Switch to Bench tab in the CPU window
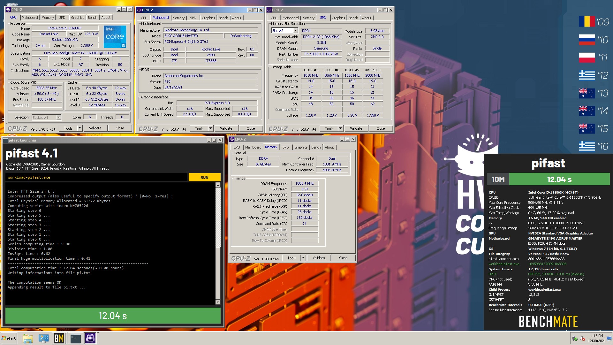Screen dimensions: 613x345 [93, 18]
